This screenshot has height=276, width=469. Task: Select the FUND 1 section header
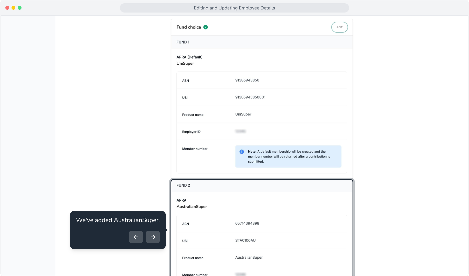262,42
